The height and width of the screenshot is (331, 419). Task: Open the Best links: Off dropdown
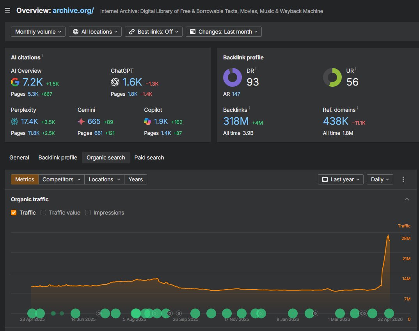click(x=154, y=32)
